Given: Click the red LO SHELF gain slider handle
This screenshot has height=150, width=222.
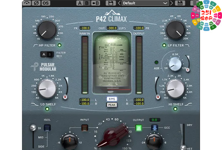Looking at the screenshot, I should coord(65,97).
